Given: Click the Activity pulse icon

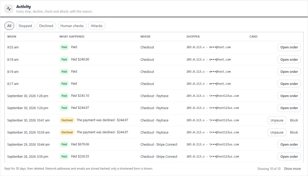Looking at the screenshot, I should [x=9, y=9].
